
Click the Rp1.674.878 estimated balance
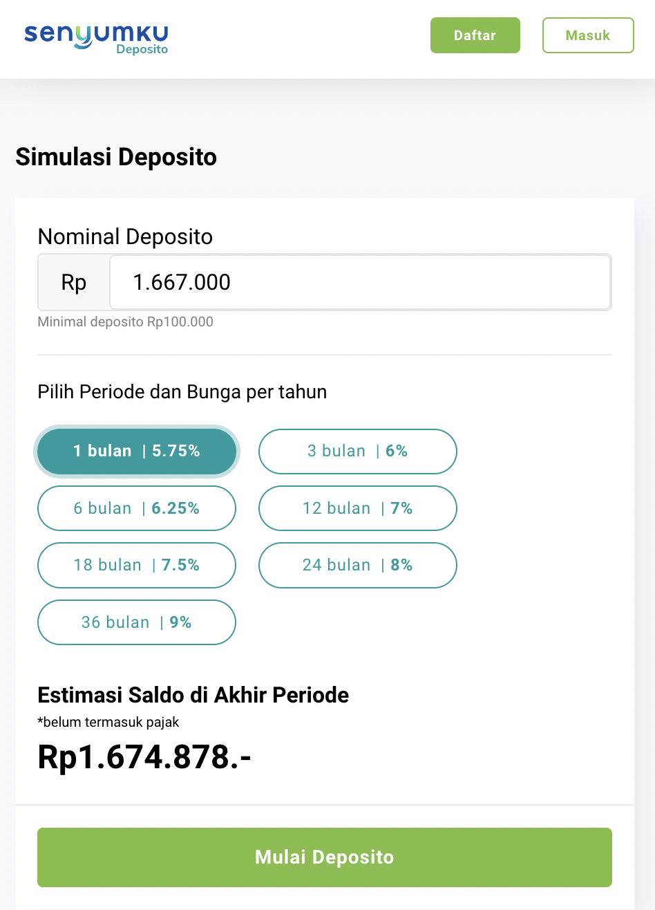click(x=144, y=756)
